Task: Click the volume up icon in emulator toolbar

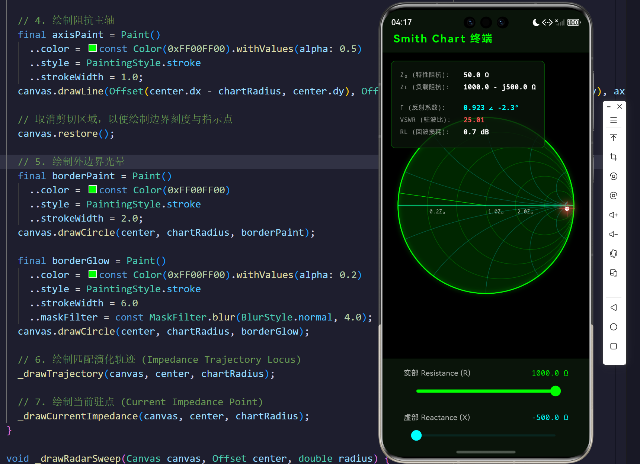Action: [x=614, y=215]
